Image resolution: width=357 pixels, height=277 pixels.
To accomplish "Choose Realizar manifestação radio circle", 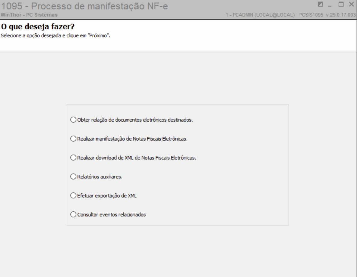I will coord(73,139).
